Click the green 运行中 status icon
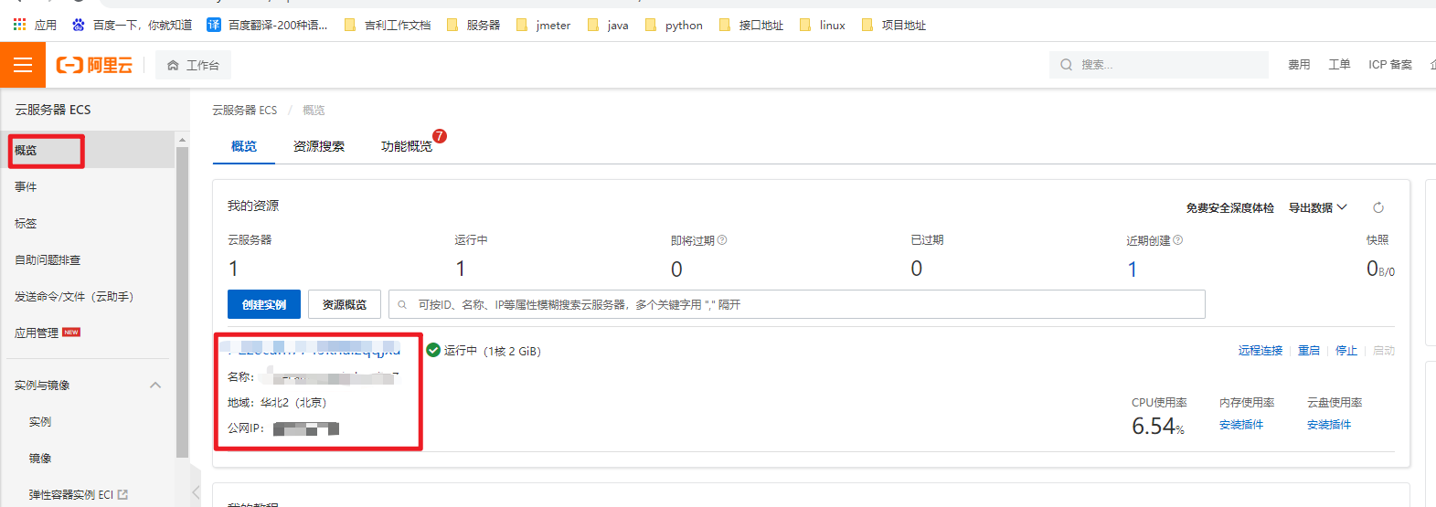Screen dimensions: 1436x507 tap(433, 350)
